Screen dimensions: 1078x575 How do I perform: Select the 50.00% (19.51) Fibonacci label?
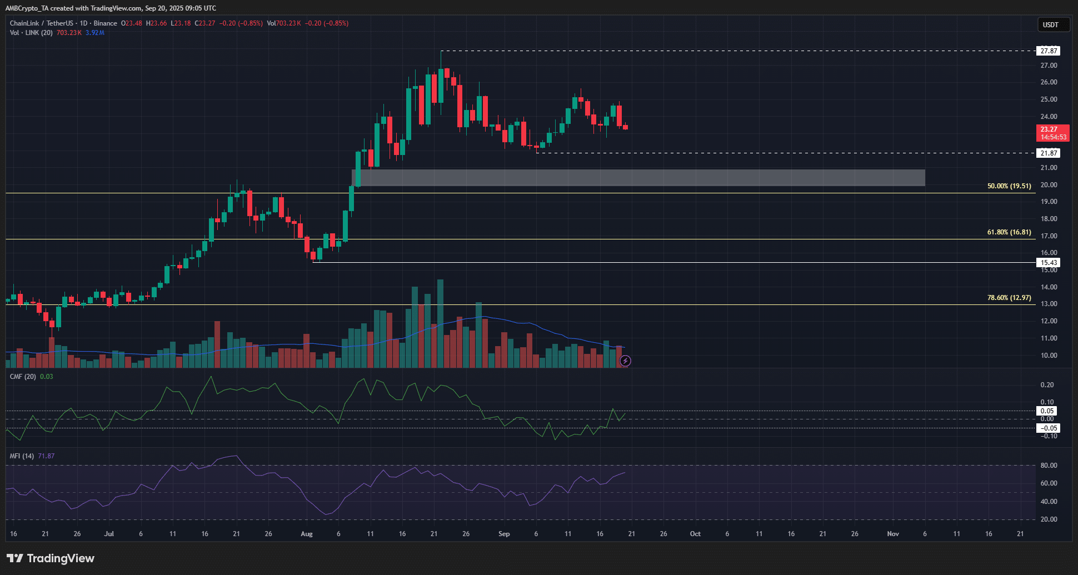point(1009,186)
